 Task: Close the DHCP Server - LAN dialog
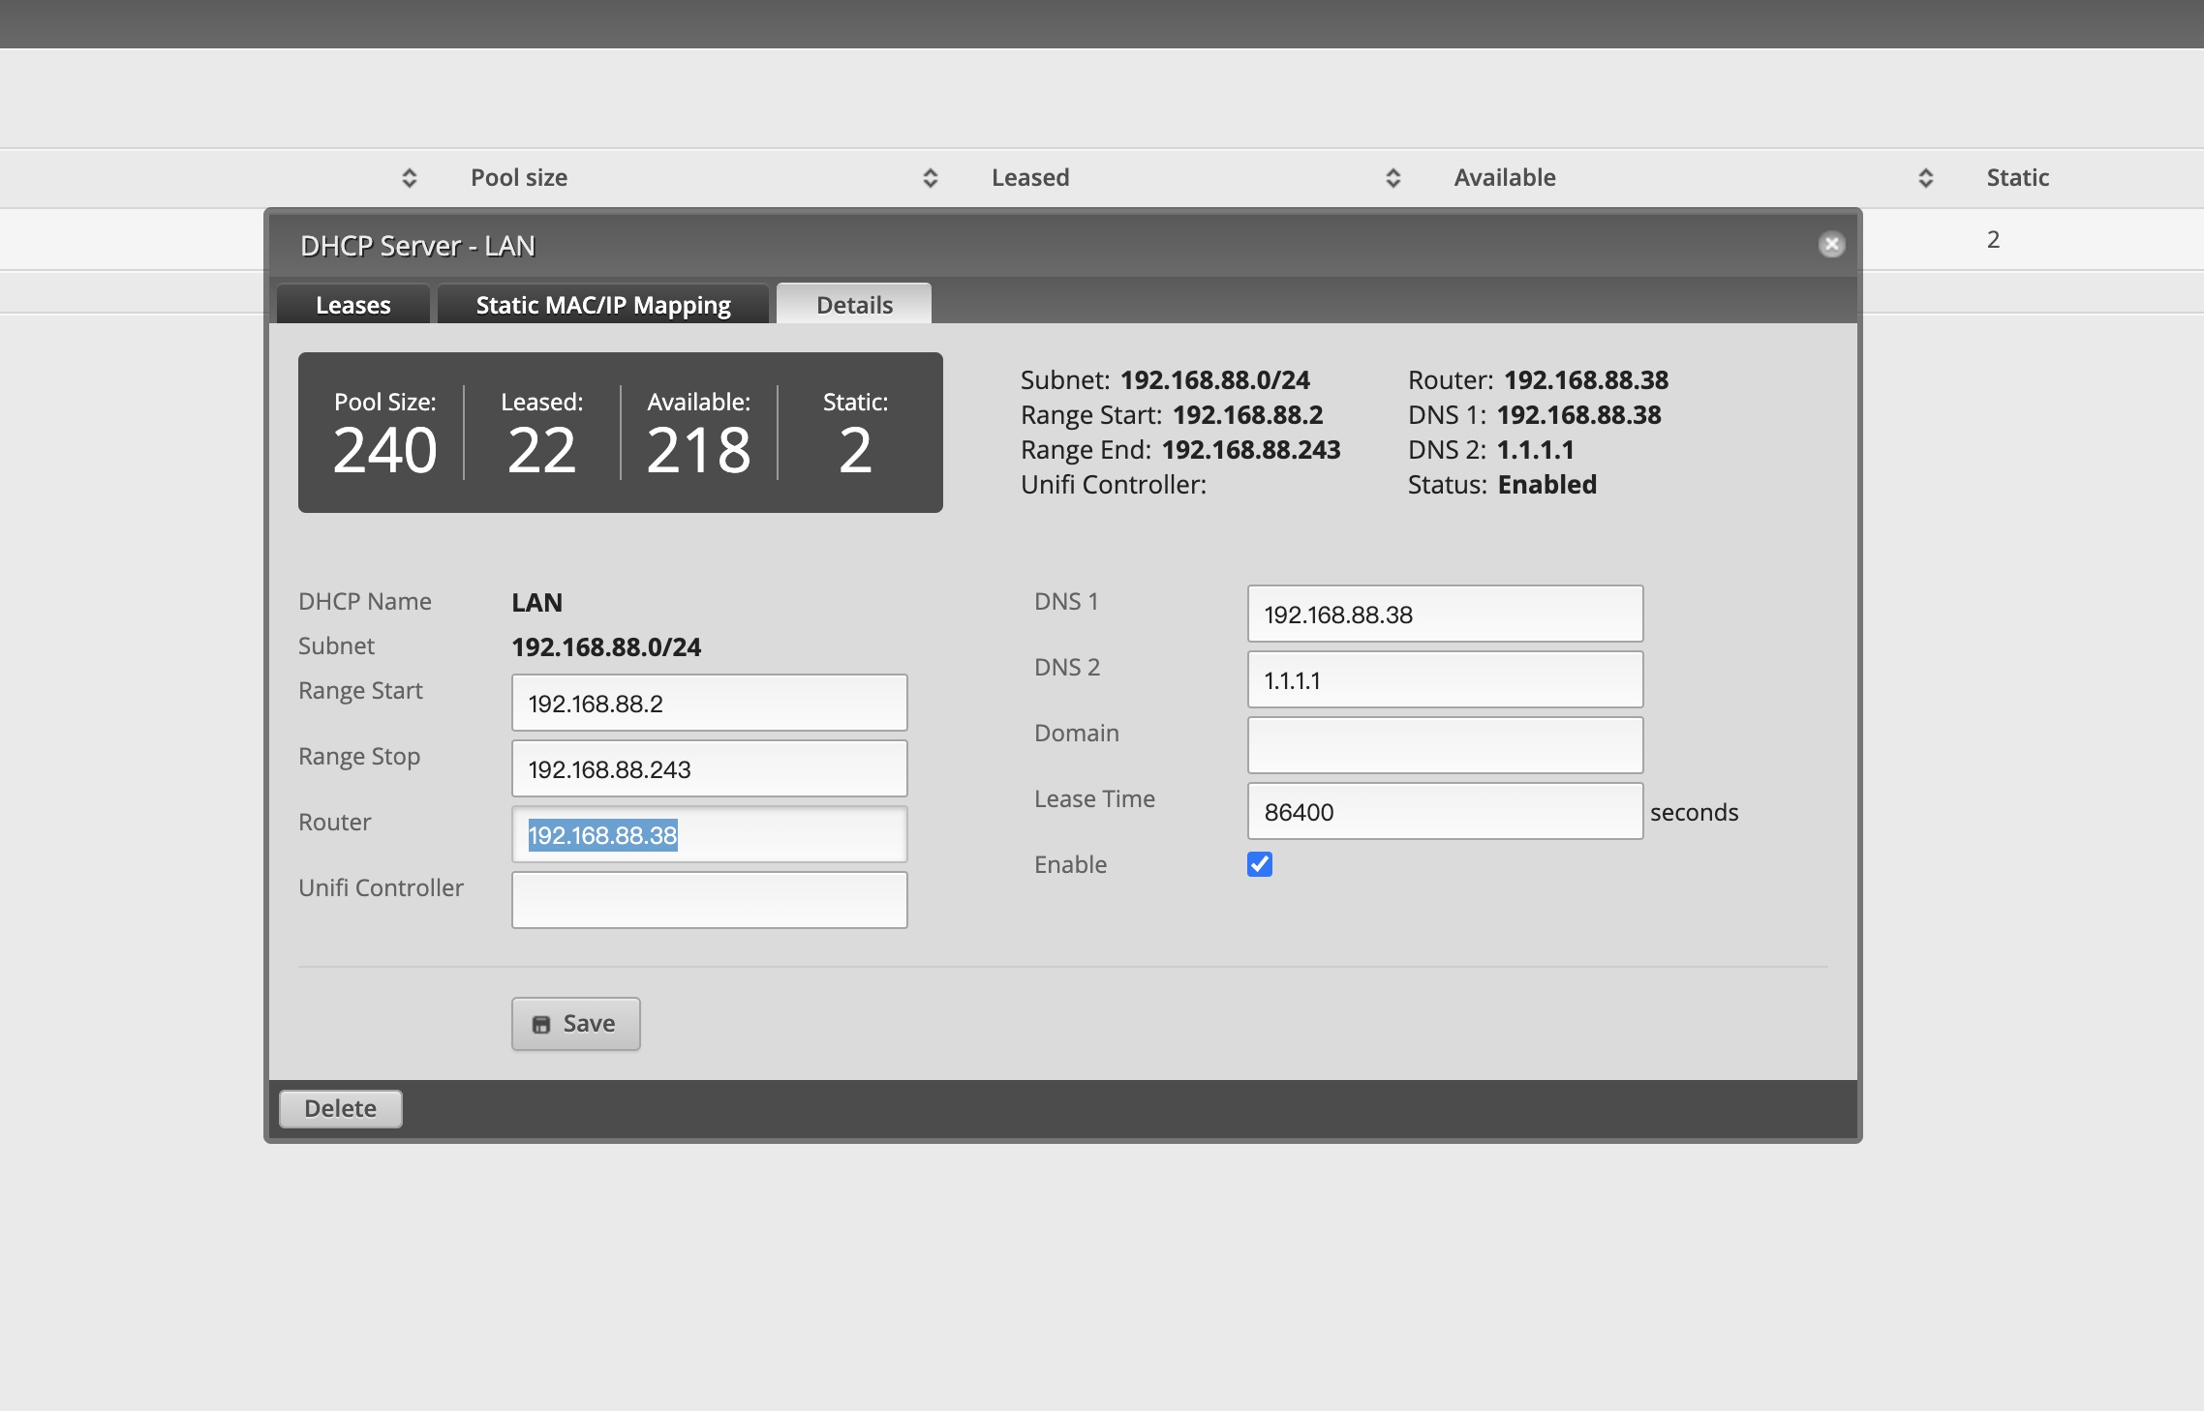[1831, 245]
